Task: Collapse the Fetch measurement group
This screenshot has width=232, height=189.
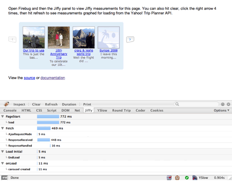Action: click(2, 128)
